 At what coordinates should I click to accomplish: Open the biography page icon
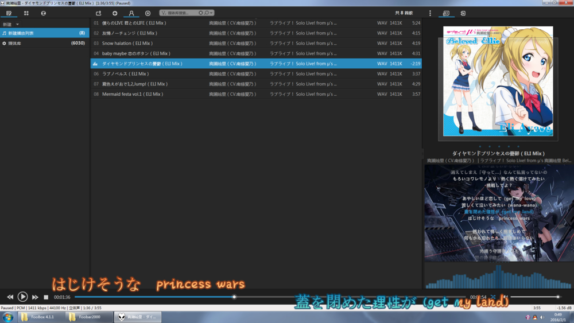pos(463,13)
